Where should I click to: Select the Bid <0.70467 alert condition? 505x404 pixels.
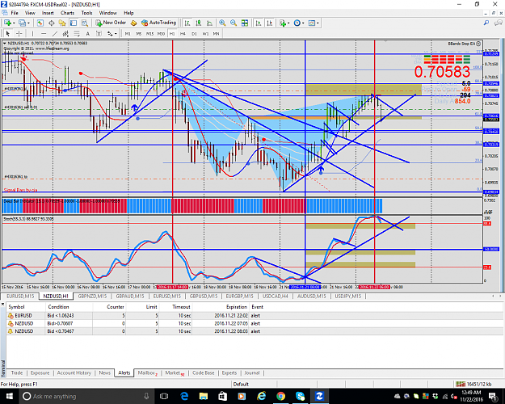(61, 331)
